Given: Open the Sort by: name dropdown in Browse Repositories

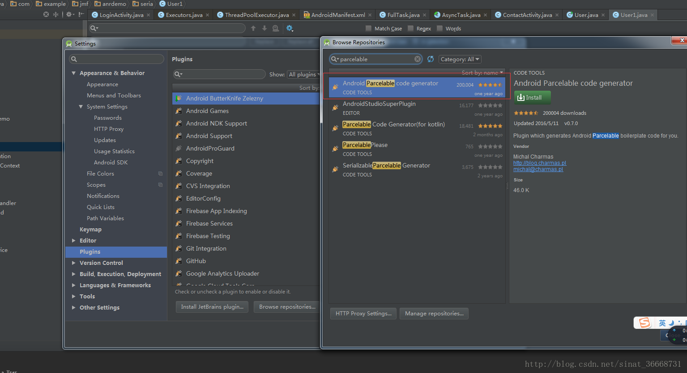Looking at the screenshot, I should 482,72.
